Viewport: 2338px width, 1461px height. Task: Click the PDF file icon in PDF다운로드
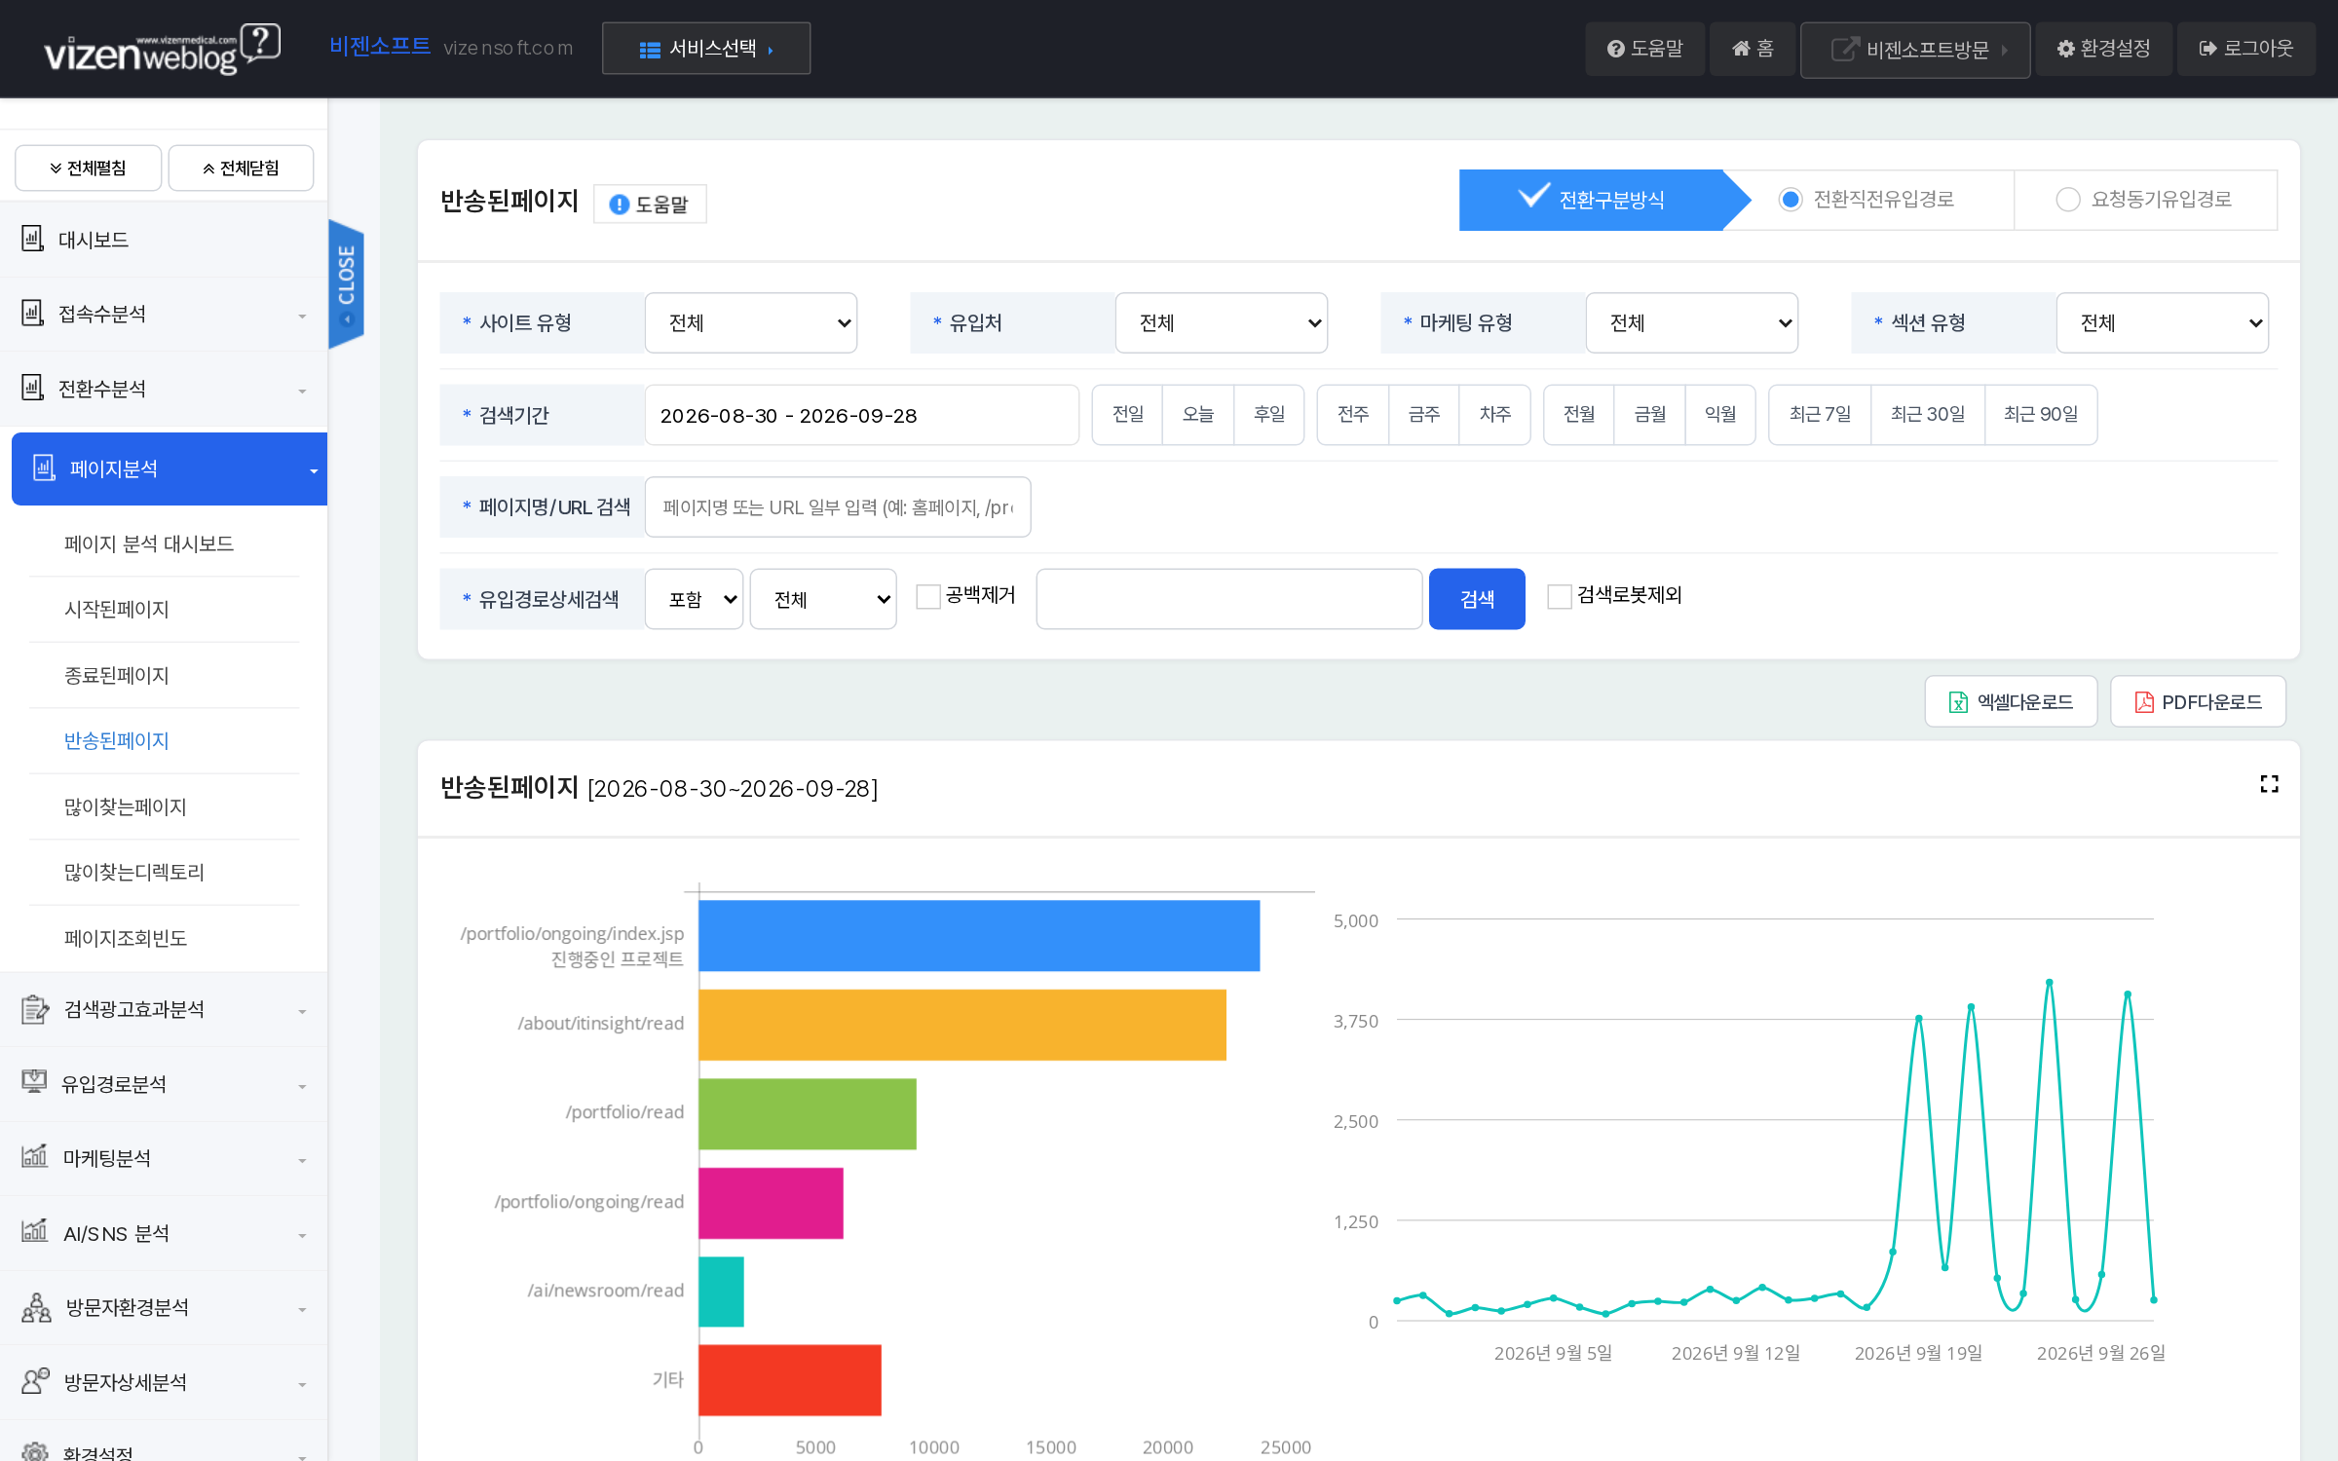[x=2143, y=702]
